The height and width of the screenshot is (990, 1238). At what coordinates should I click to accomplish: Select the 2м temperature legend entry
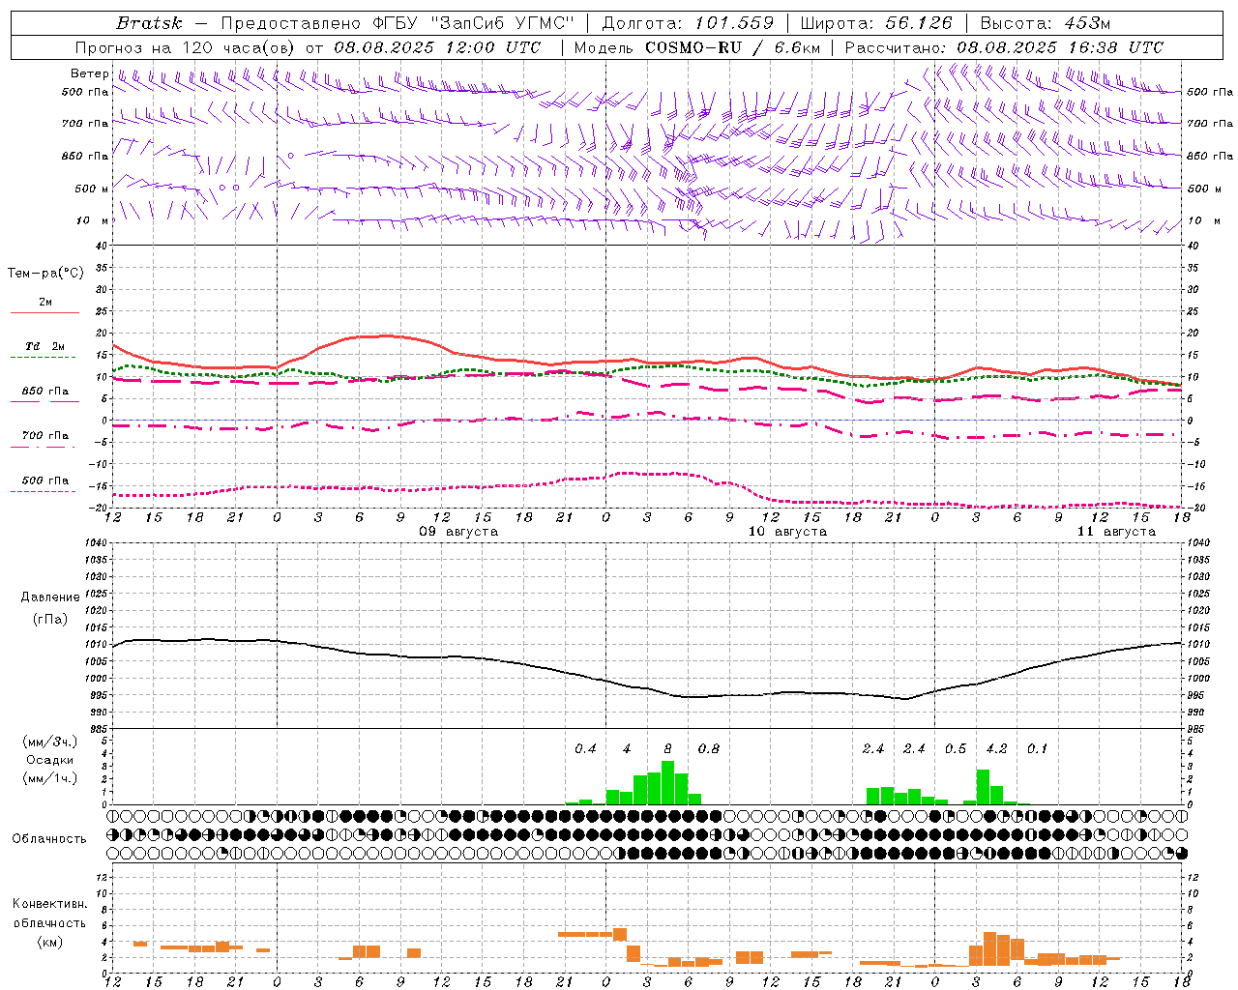click(x=45, y=303)
